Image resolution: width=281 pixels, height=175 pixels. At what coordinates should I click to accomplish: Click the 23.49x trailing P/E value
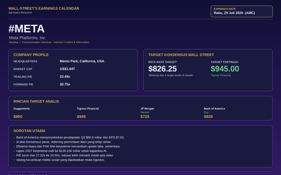point(65,77)
